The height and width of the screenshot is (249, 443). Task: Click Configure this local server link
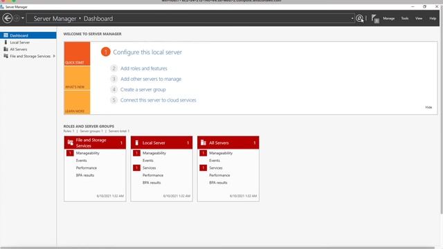[x=147, y=53]
